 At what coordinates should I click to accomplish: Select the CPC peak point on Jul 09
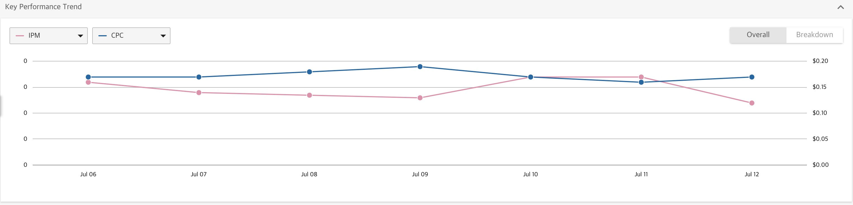click(x=420, y=67)
